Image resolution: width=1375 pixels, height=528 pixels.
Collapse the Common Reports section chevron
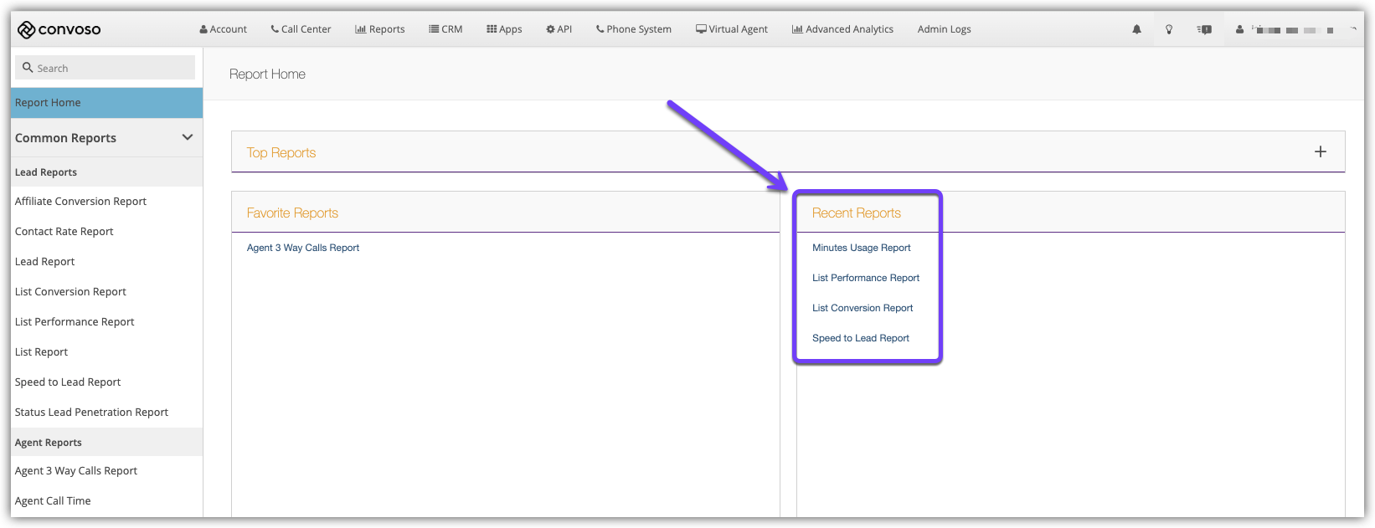point(187,137)
